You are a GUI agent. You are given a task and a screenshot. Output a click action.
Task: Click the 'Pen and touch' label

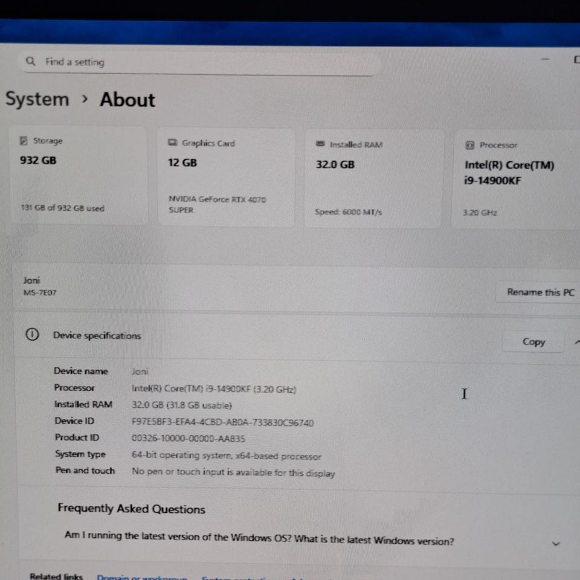(x=85, y=471)
